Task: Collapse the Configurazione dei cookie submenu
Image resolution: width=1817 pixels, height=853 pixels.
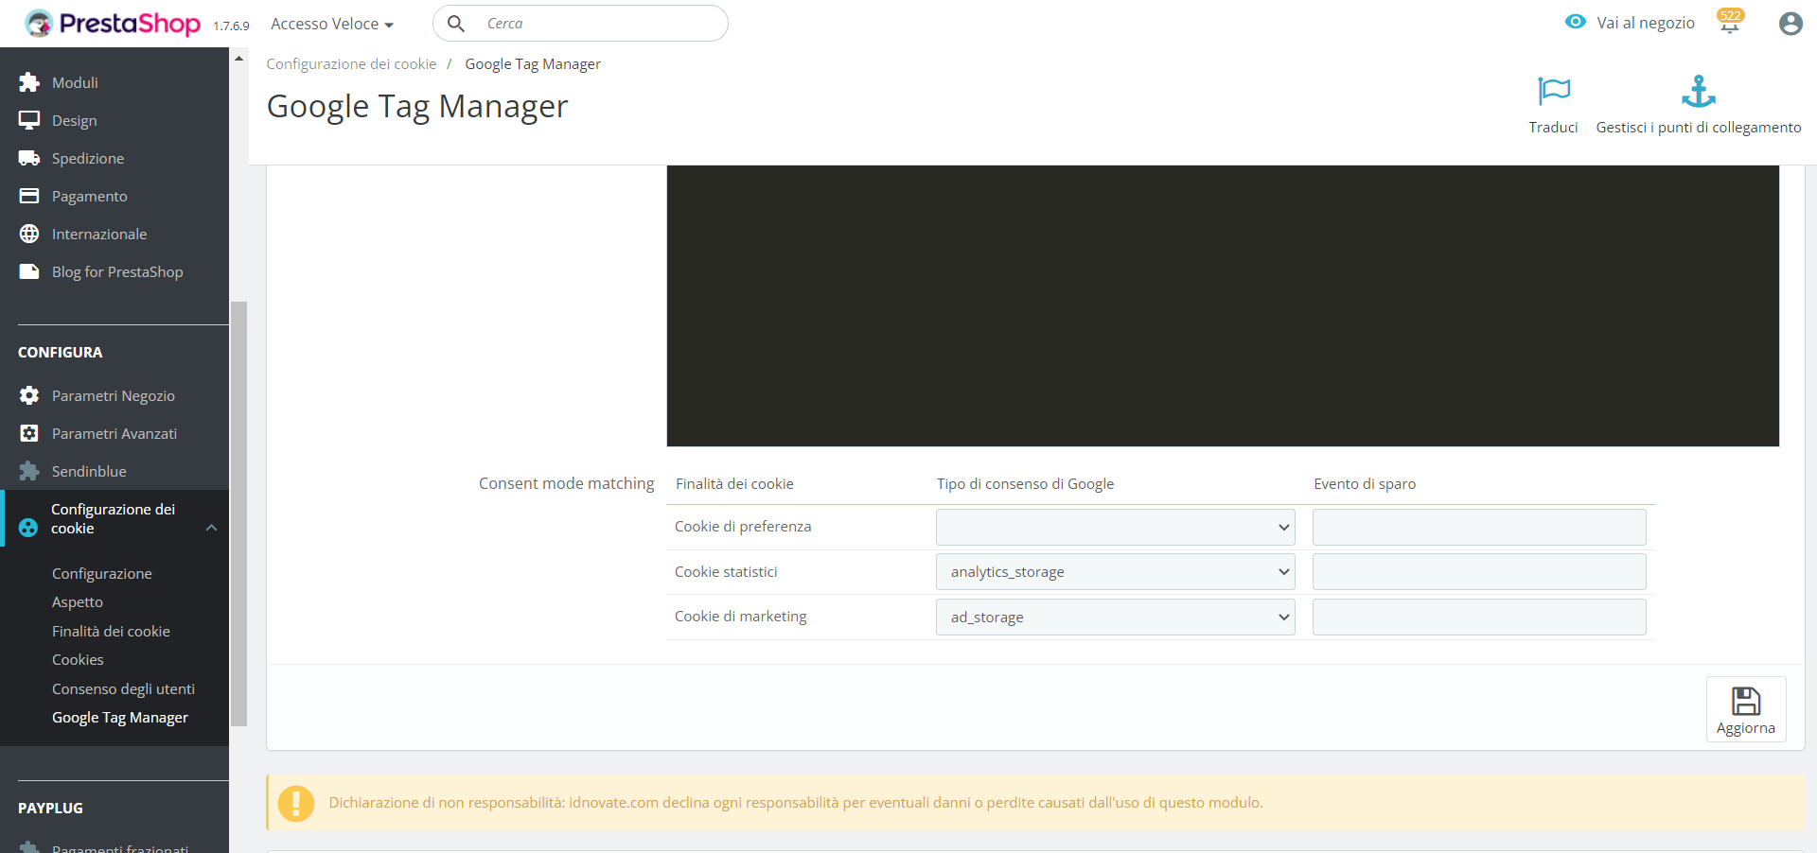Action: 212,528
